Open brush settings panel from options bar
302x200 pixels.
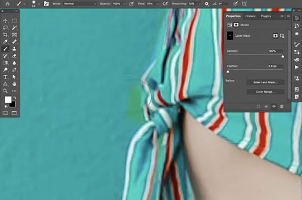point(46,4)
